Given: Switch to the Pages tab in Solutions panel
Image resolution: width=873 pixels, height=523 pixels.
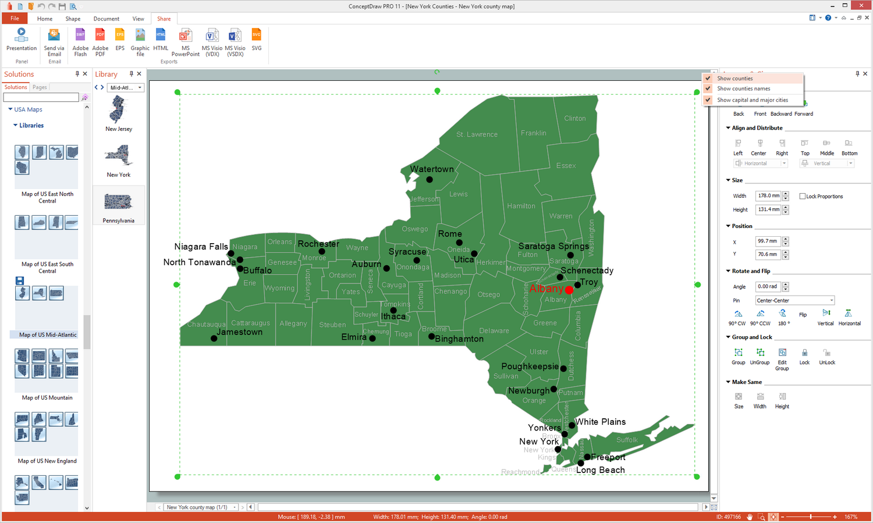Looking at the screenshot, I should (40, 87).
